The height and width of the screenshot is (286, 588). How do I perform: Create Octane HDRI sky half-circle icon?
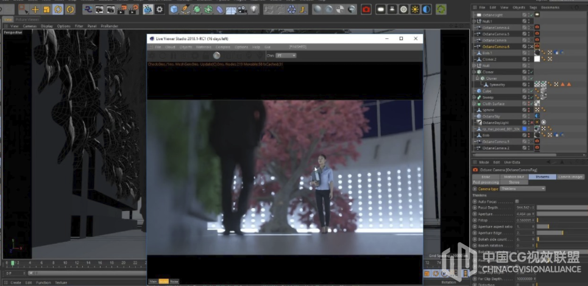click(x=427, y=9)
